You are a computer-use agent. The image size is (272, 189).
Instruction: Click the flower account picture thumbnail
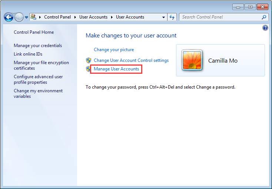pyautogui.click(x=192, y=60)
